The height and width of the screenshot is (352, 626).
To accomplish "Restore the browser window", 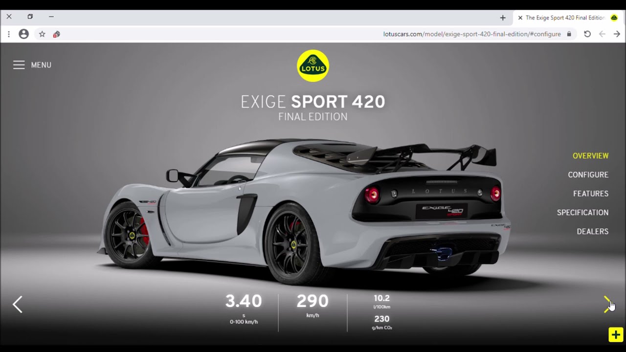I will [x=30, y=16].
